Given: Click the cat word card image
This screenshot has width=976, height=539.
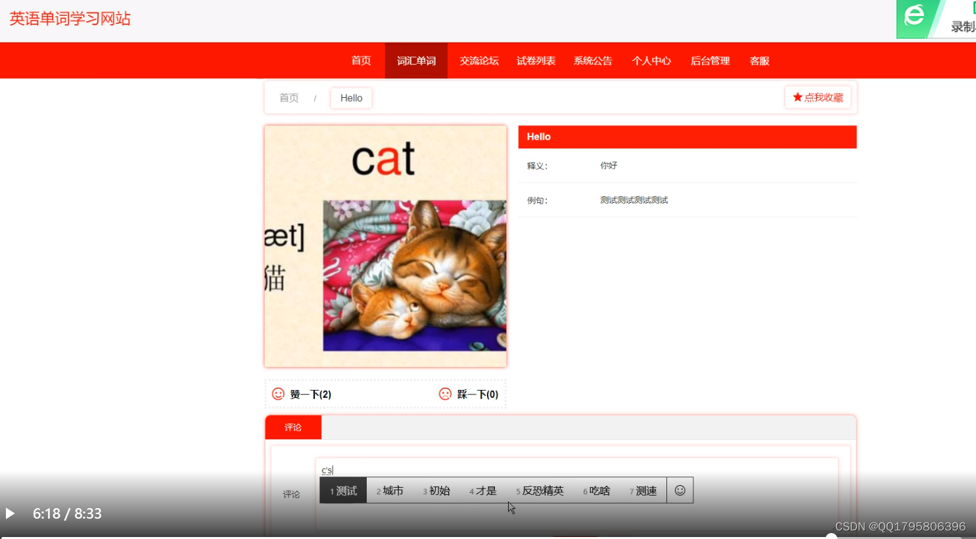Looking at the screenshot, I should click(386, 246).
